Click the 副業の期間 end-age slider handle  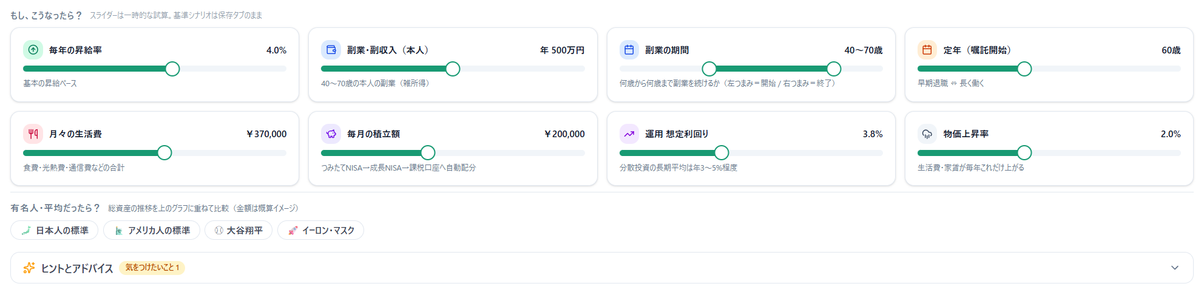(834, 69)
